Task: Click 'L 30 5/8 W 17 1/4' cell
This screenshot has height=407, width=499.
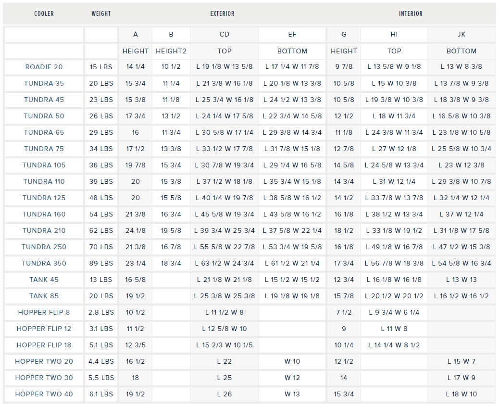Action: [225, 132]
